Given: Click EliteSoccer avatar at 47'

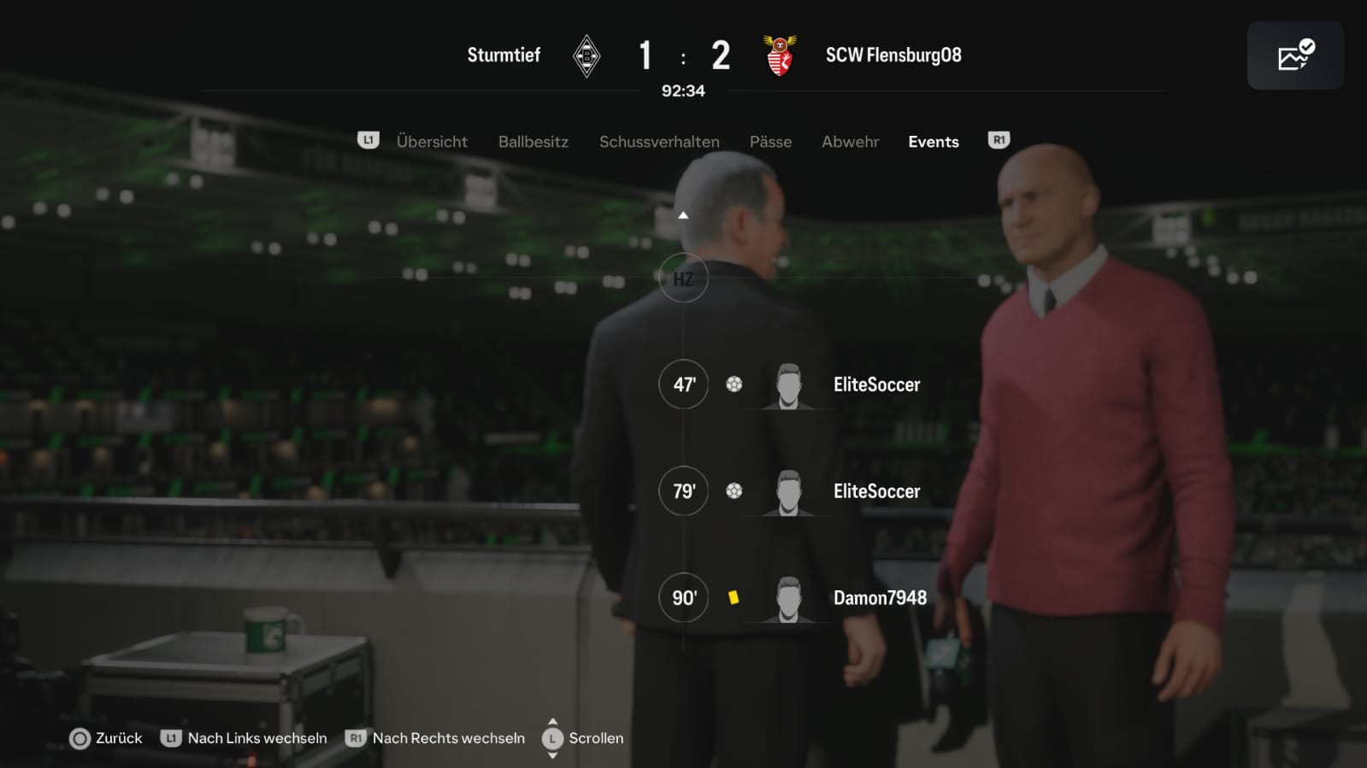Looking at the screenshot, I should pyautogui.click(x=788, y=386).
